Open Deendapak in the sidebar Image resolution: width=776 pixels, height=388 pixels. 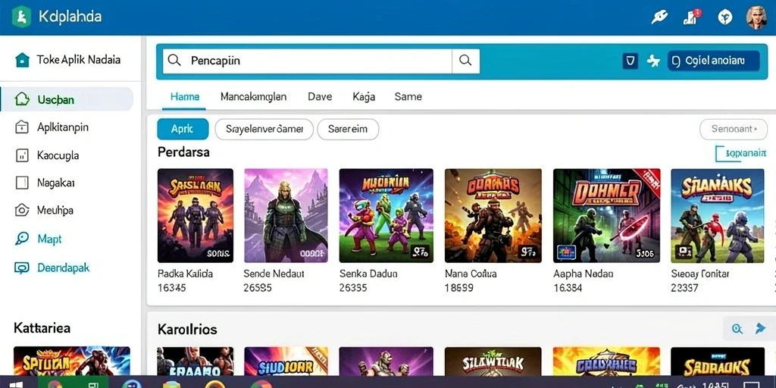point(64,268)
